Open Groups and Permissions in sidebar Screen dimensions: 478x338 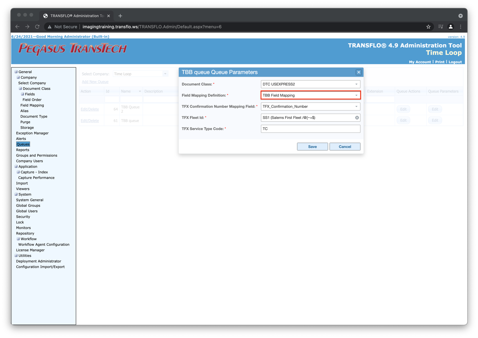tap(36, 155)
